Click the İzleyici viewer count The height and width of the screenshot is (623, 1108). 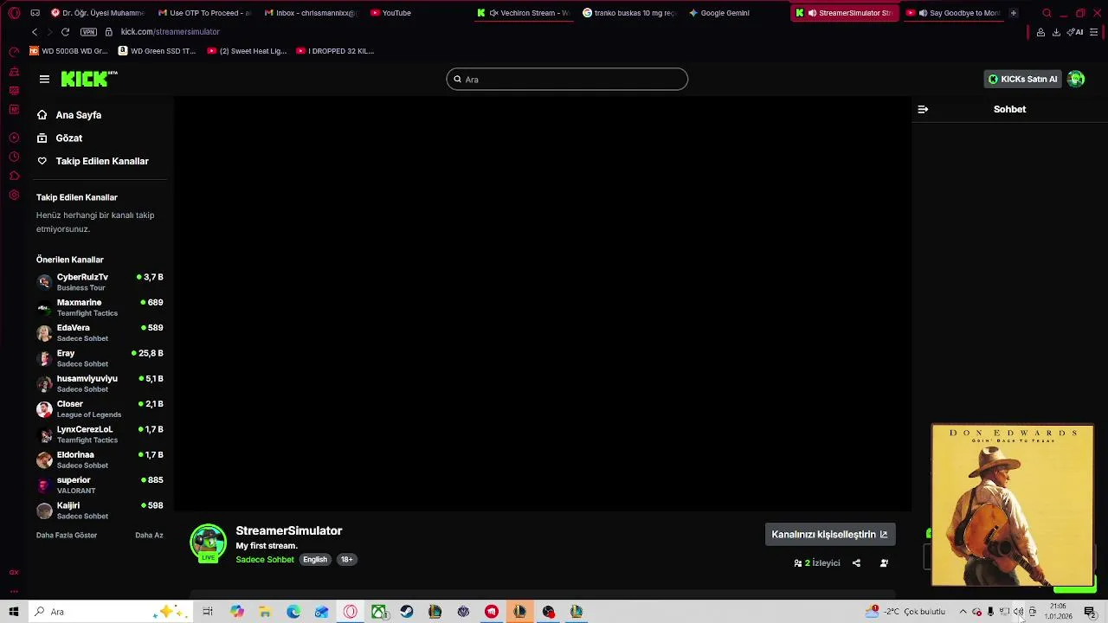point(817,563)
